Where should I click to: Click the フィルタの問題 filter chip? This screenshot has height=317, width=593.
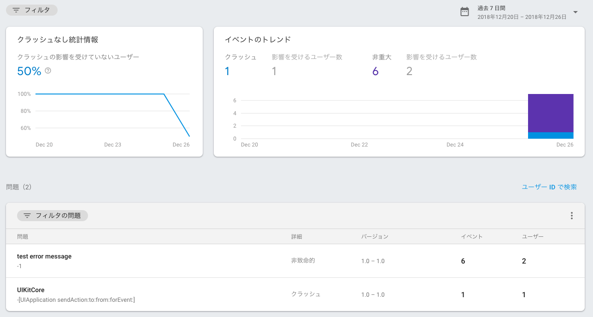[52, 215]
